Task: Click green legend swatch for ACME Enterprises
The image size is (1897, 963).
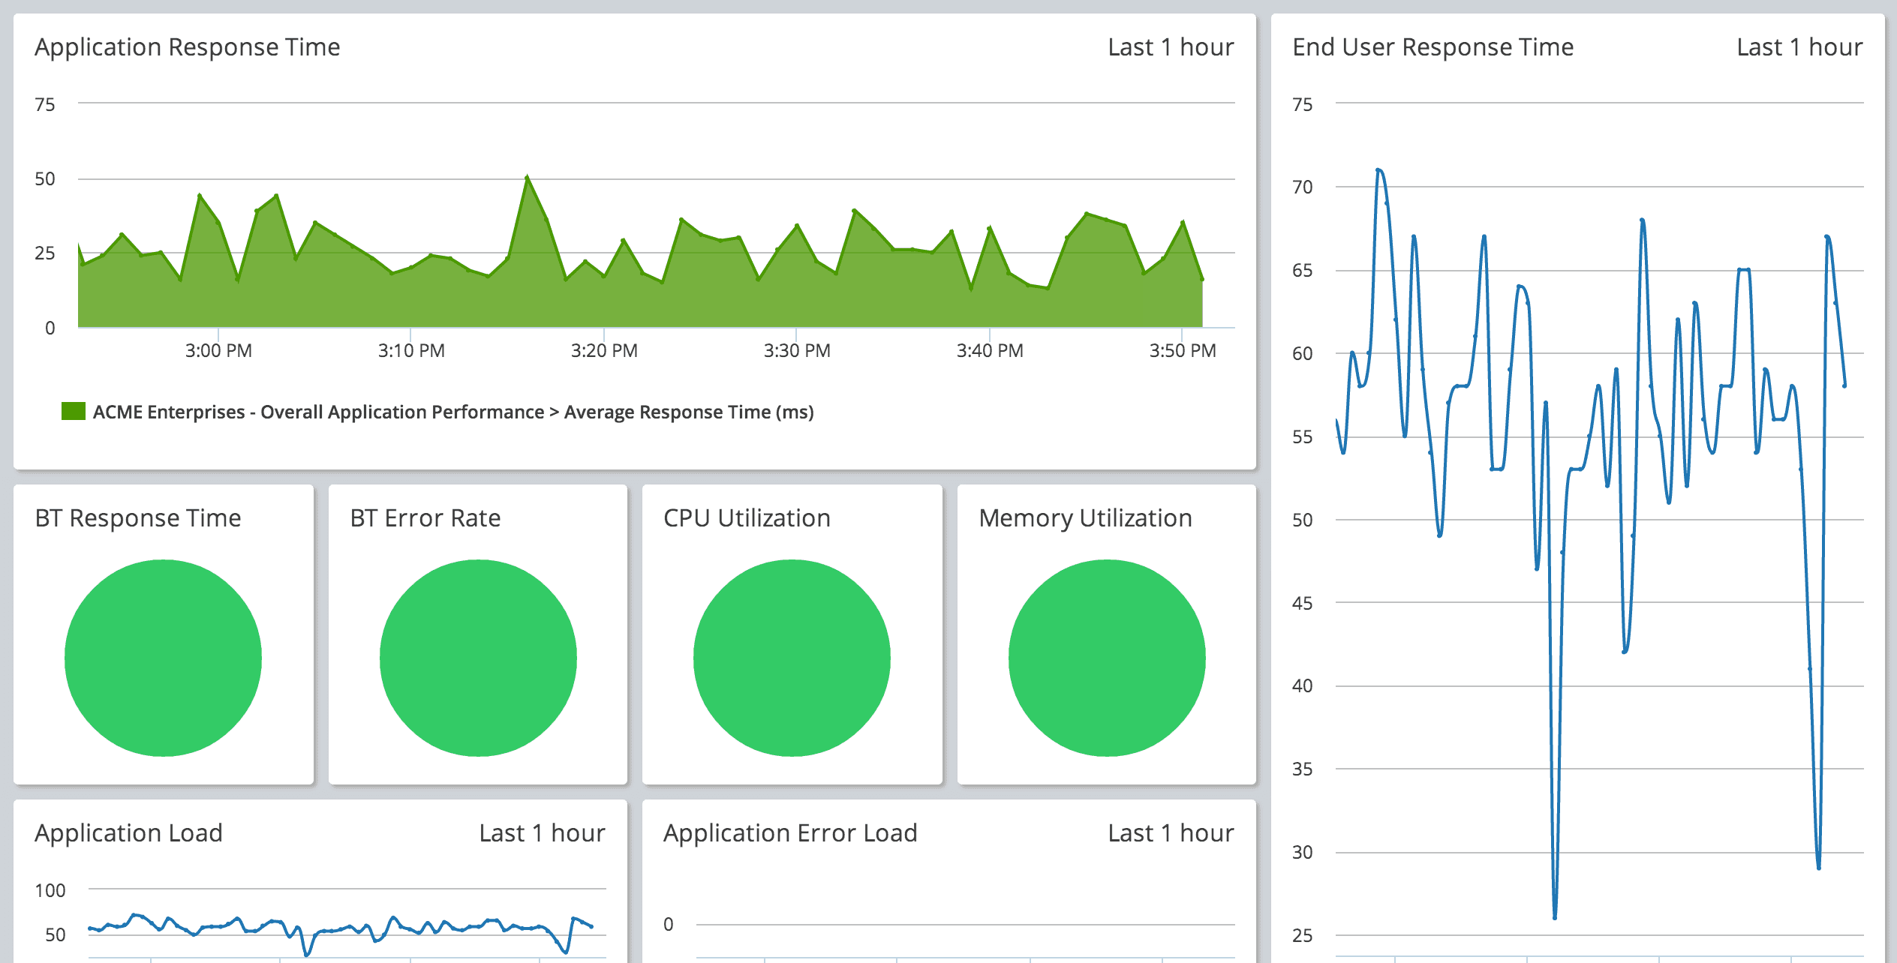Action: (x=74, y=411)
